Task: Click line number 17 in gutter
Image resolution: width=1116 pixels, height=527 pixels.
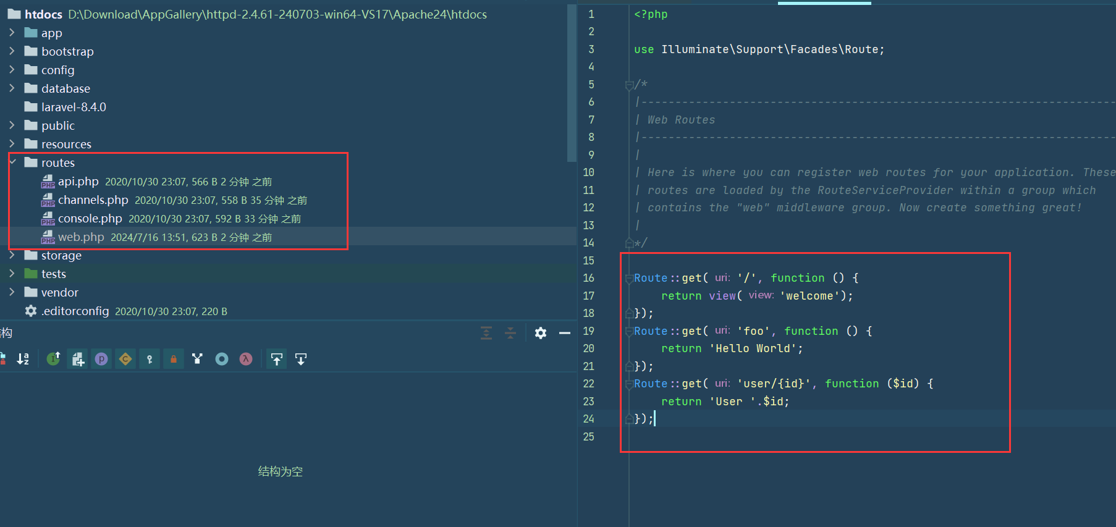Action: [x=589, y=296]
